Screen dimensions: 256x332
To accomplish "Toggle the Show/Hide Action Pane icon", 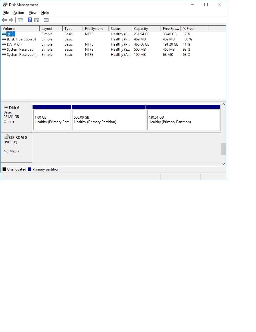I will pos(37,20).
